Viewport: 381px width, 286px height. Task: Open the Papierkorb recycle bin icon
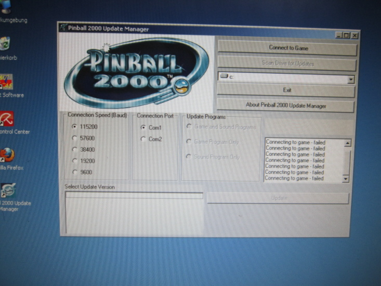click(x=5, y=44)
